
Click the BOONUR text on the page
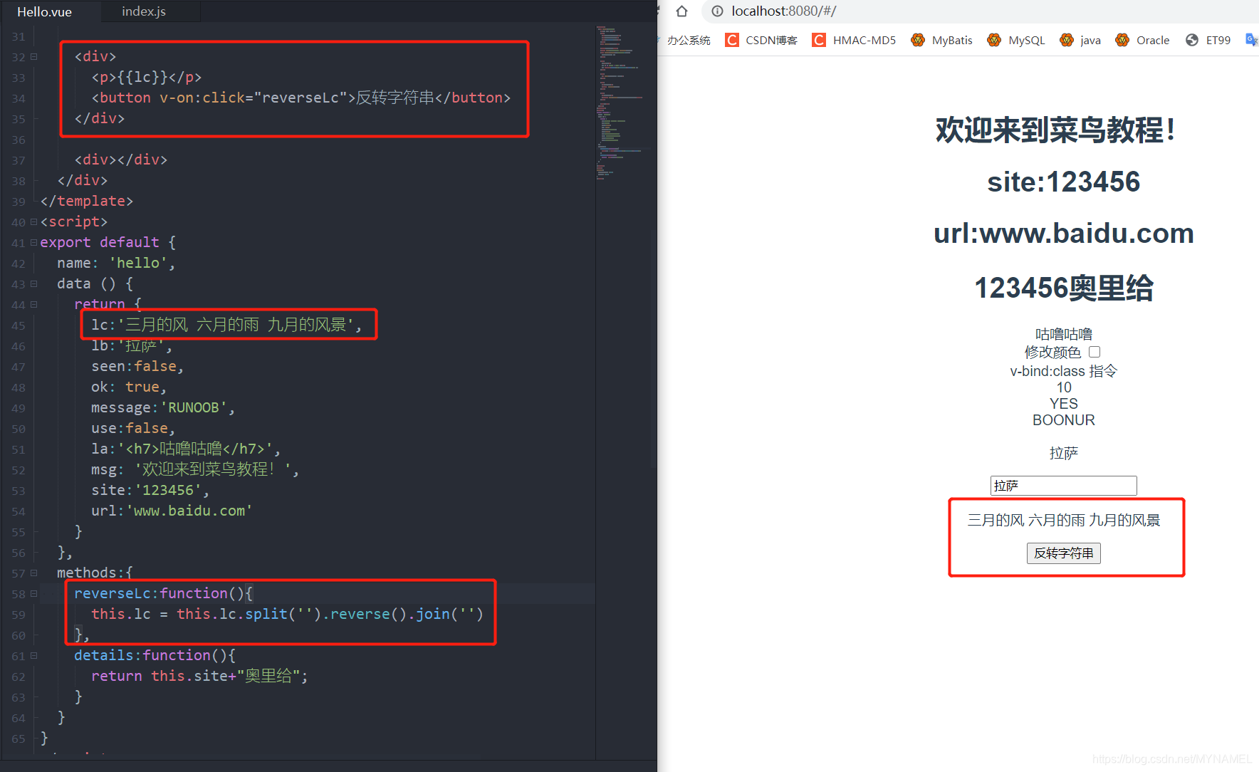(x=1064, y=420)
